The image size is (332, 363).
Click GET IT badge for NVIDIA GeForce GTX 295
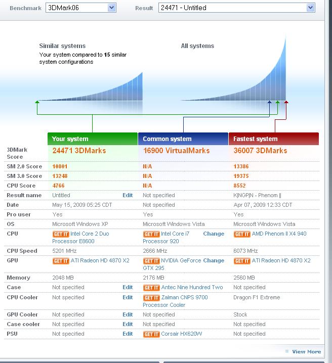tap(151, 261)
